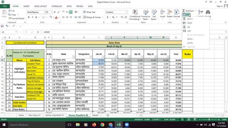The width and height of the screenshot is (228, 128).
Task: Click the AutoSum sigma button
Action: pos(188,11)
